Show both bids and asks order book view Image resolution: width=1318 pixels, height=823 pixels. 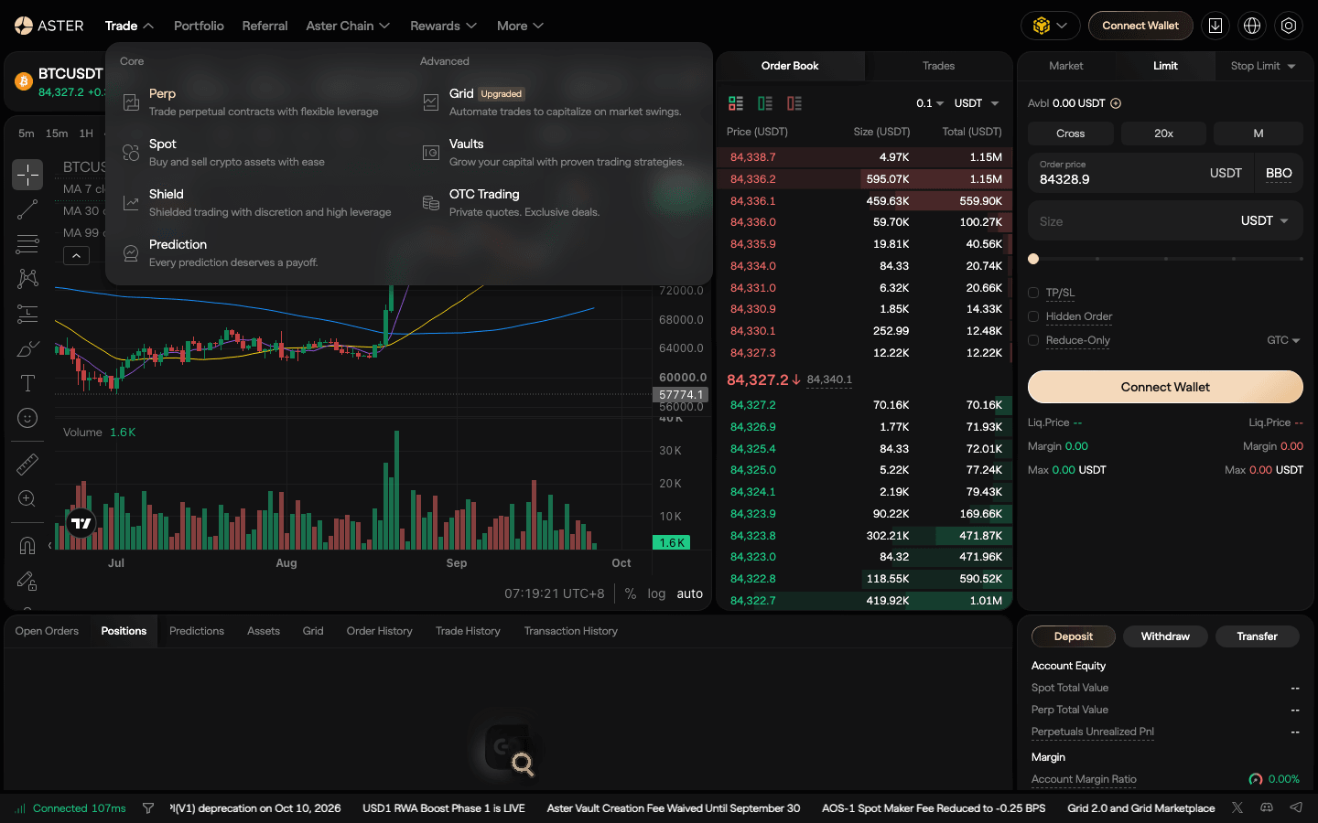tap(736, 103)
